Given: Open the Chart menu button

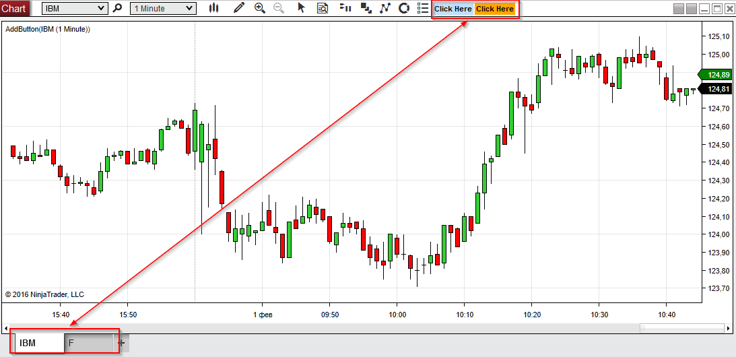Looking at the screenshot, I should tap(15, 8).
